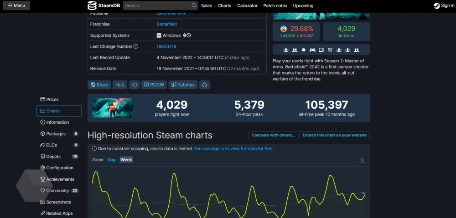
Task: Download the chart via arrow icon
Action: pos(362,160)
